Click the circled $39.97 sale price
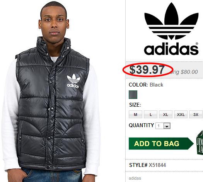203x182 pixels. (147, 70)
